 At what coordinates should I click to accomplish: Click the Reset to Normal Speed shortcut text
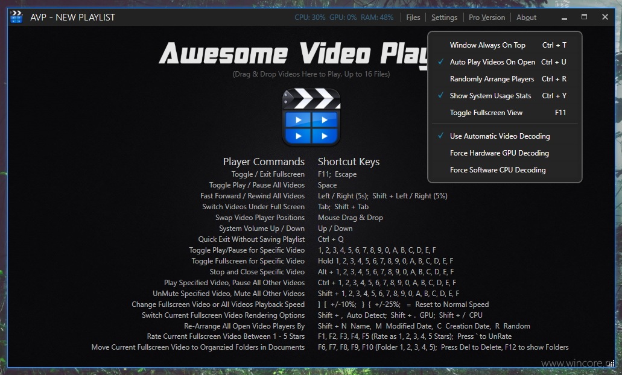tap(452, 304)
